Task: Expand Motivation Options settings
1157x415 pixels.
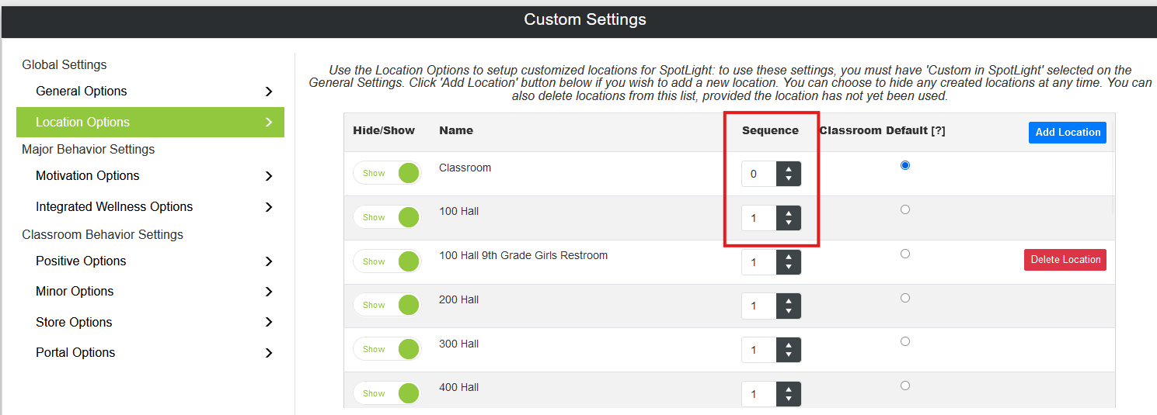Action: 150,176
